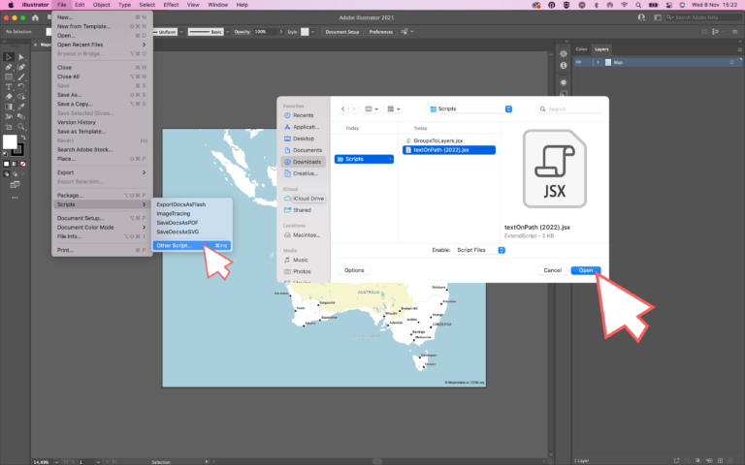This screenshot has width=745, height=465.
Task: Select textOnPath (2022).jsx file
Action: point(449,150)
